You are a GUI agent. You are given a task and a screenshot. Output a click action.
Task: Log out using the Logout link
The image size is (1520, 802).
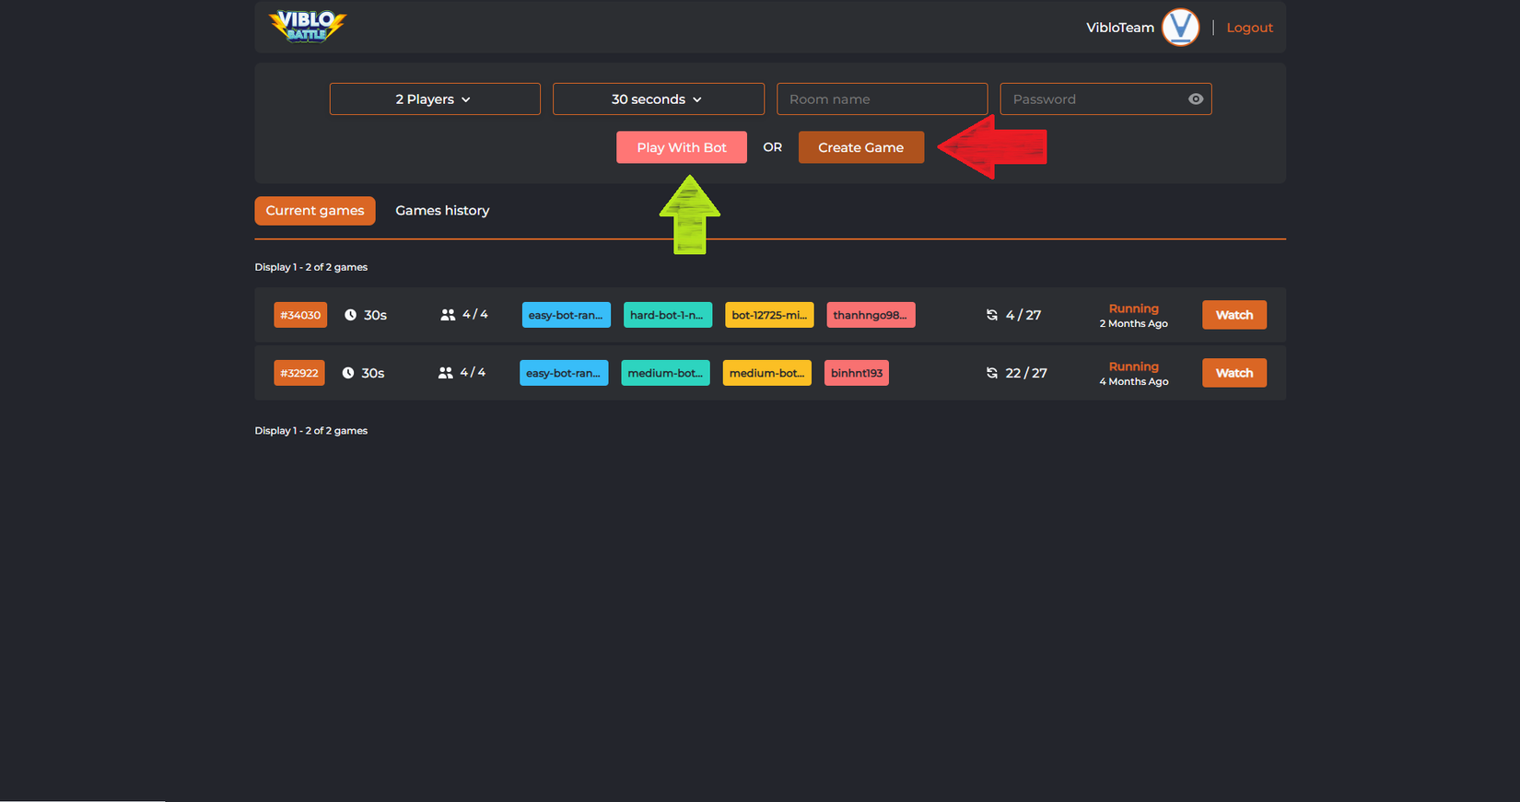tap(1249, 28)
